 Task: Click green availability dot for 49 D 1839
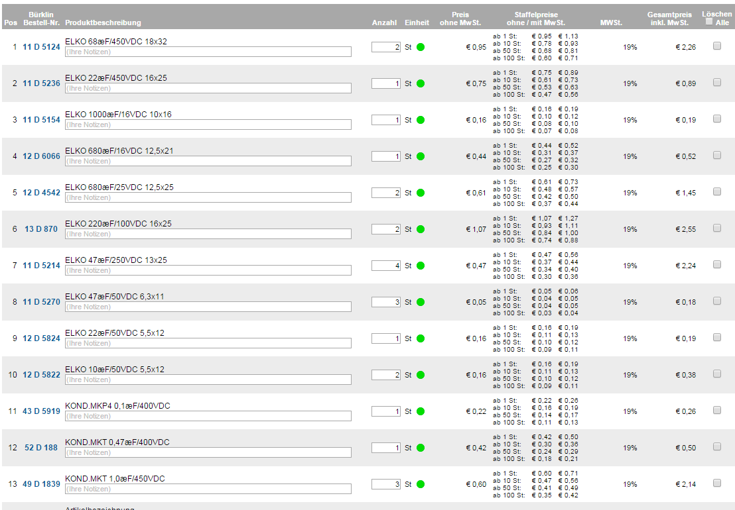[421, 484]
